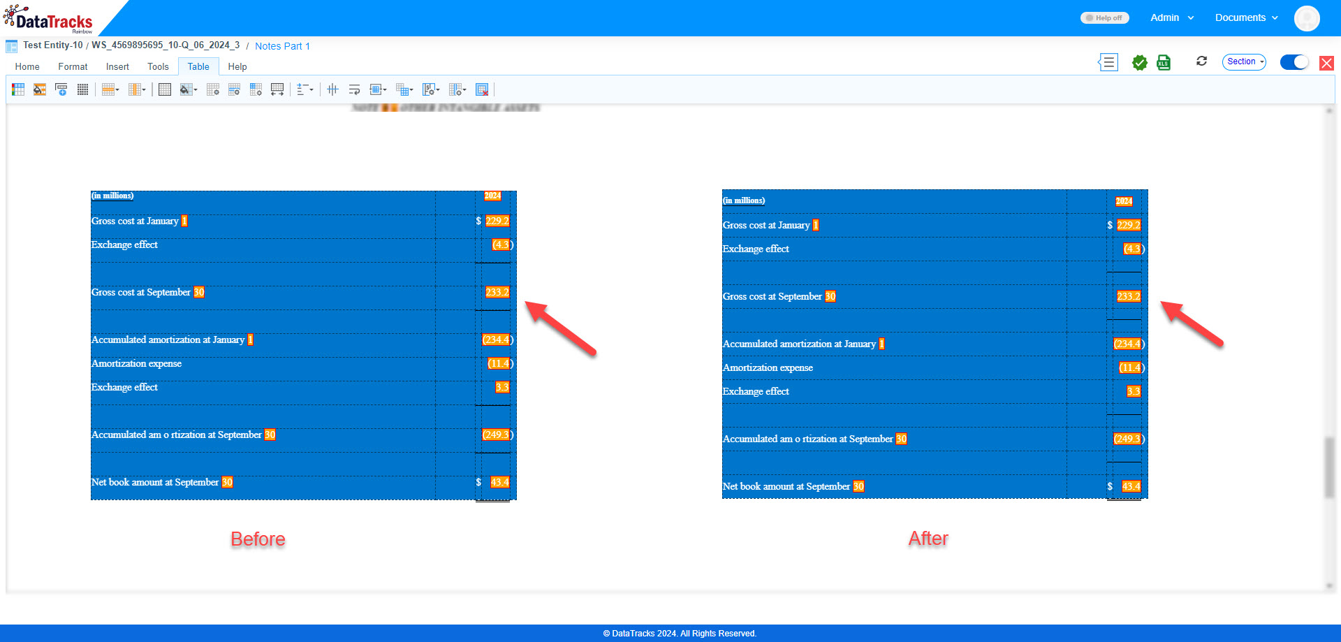Open the column settings gear dropdown
This screenshot has height=642, width=1341.
click(x=457, y=89)
